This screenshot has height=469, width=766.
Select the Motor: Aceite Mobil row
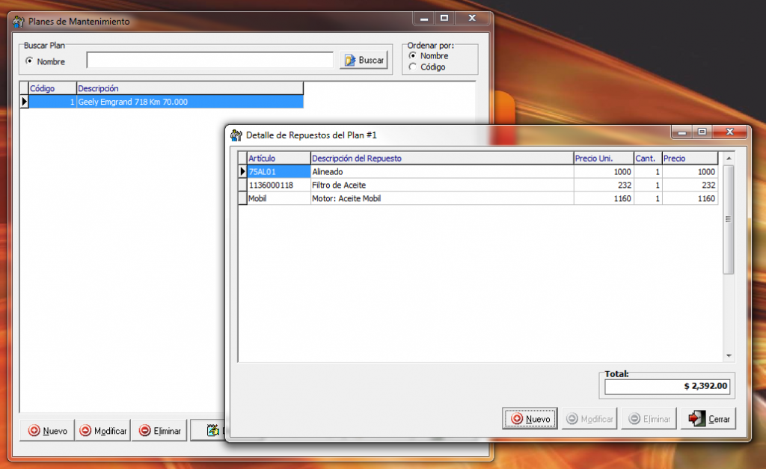pos(441,198)
